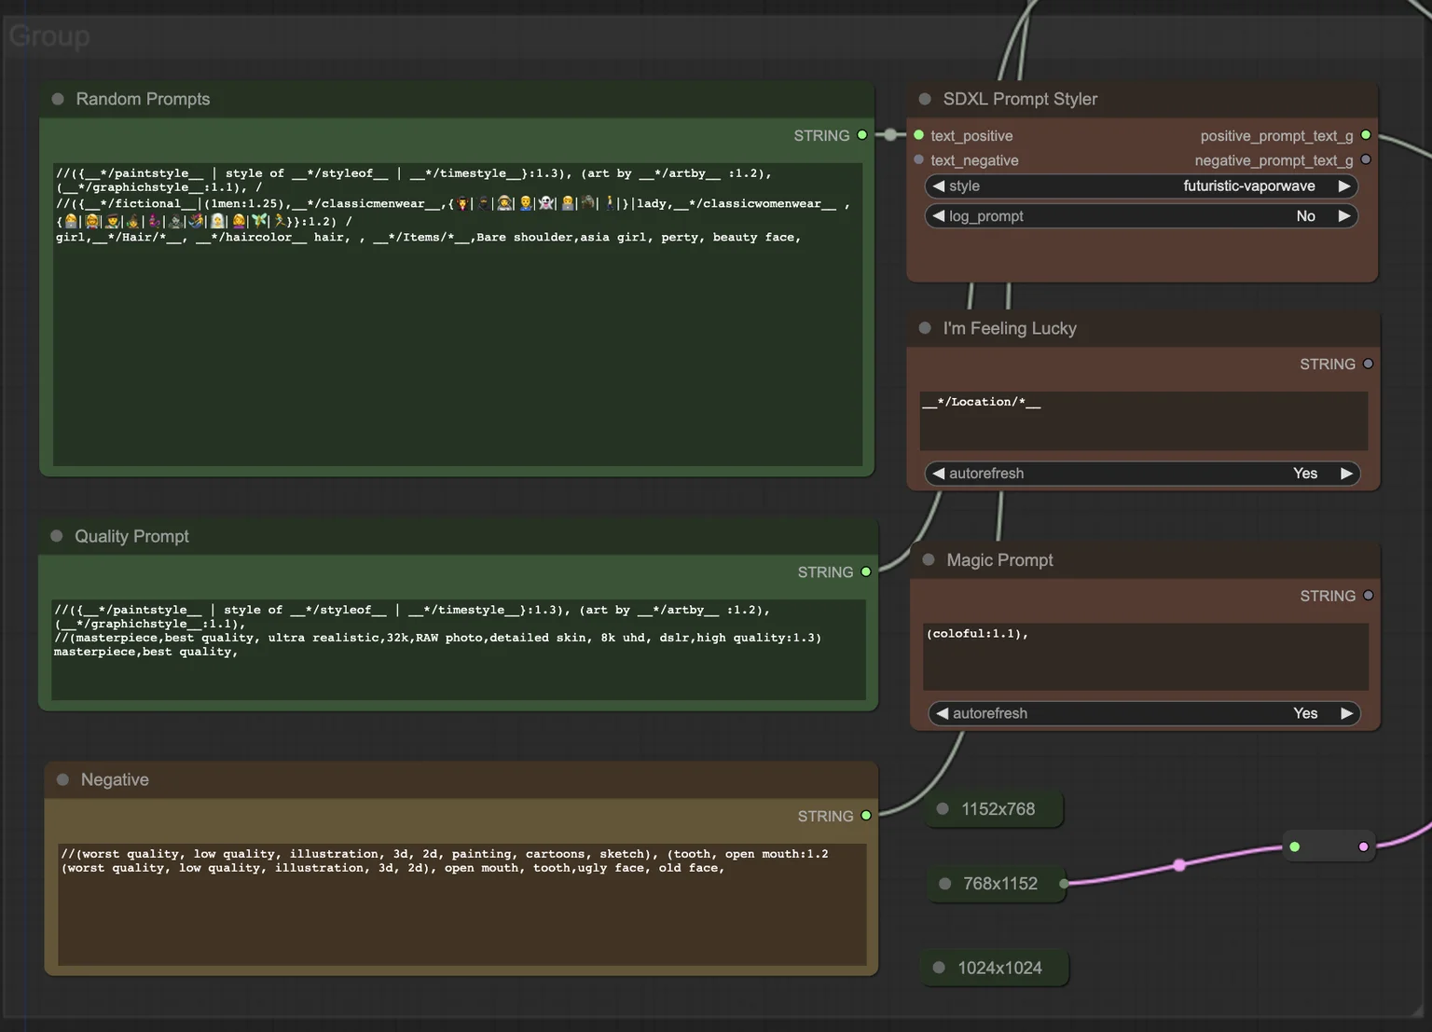Click Quality Prompt STRING output connector
1432x1032 pixels.
[866, 571]
